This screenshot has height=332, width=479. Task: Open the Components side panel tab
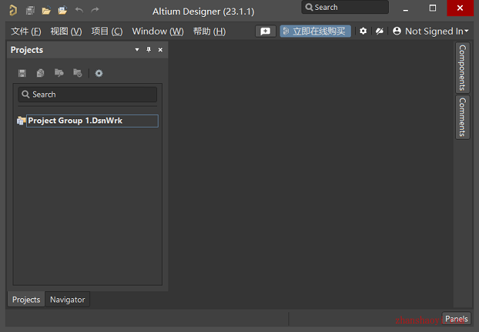[x=463, y=68]
